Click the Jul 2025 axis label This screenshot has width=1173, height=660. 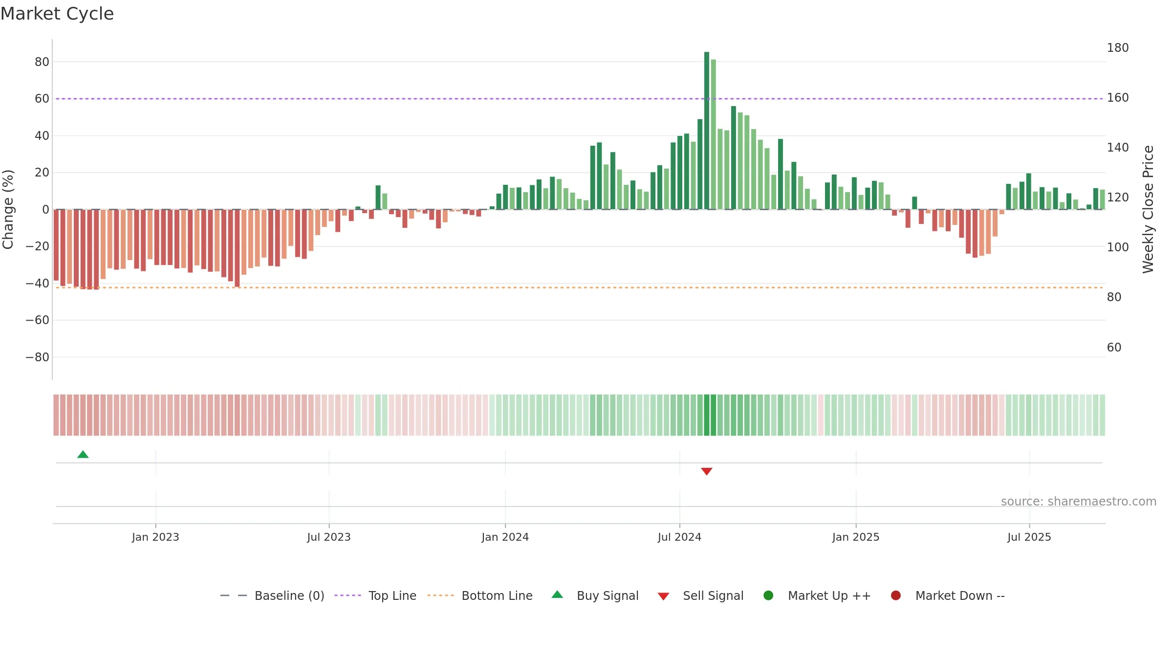(1029, 537)
